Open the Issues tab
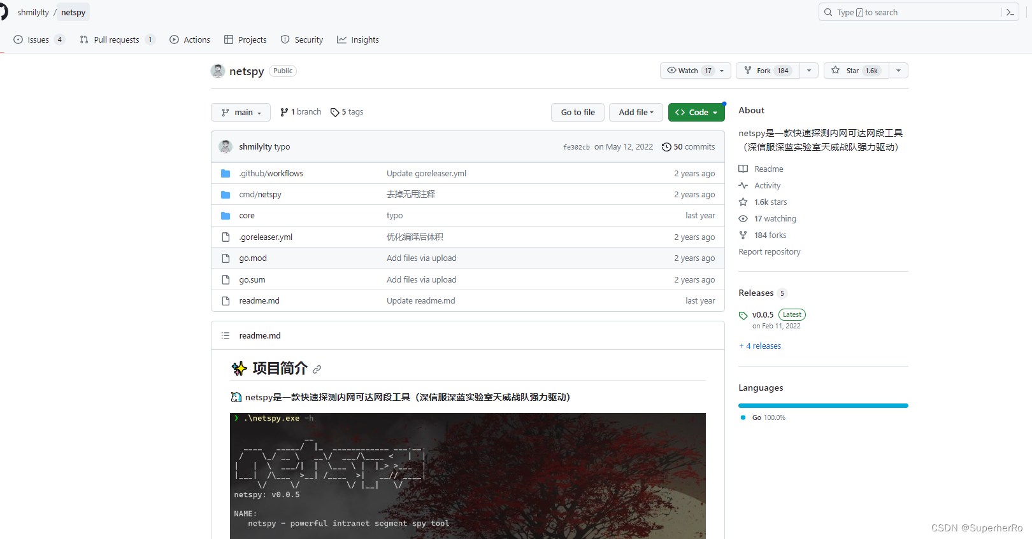Image resolution: width=1032 pixels, height=539 pixels. [39, 39]
